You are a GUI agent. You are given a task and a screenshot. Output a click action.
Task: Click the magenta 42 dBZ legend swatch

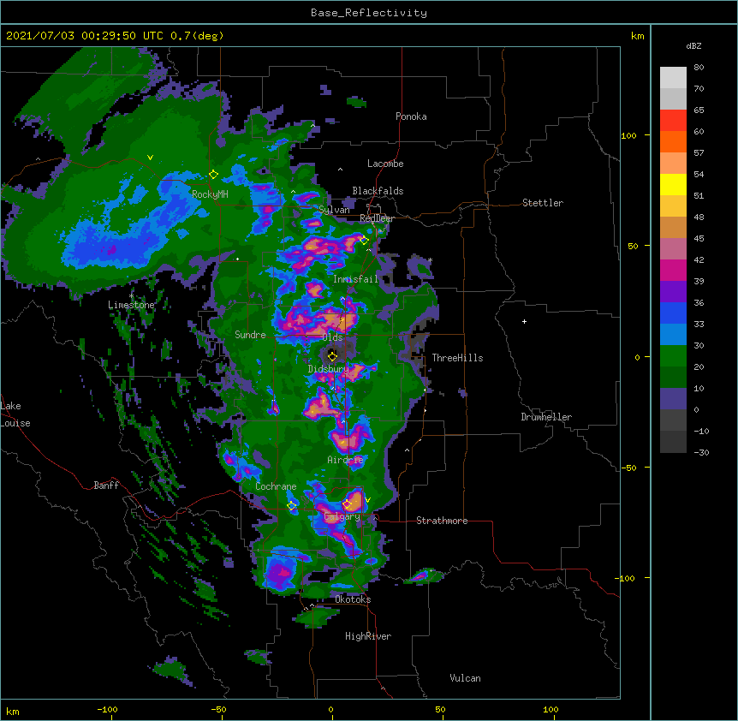coord(673,270)
